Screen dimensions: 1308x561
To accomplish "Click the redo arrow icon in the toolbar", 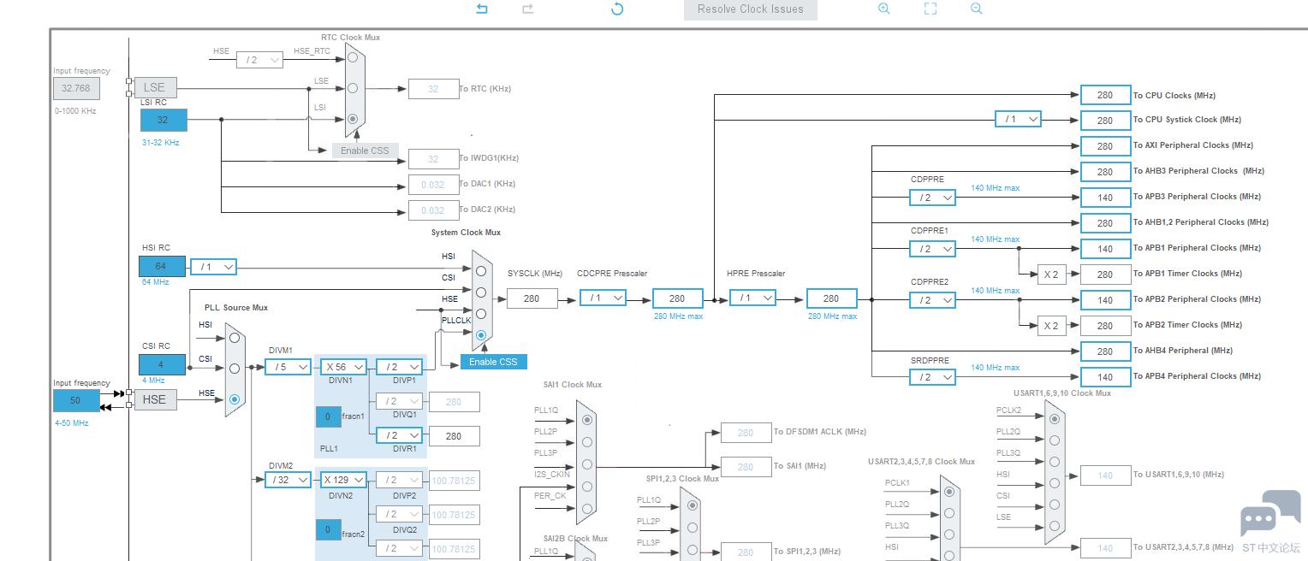I will [528, 9].
